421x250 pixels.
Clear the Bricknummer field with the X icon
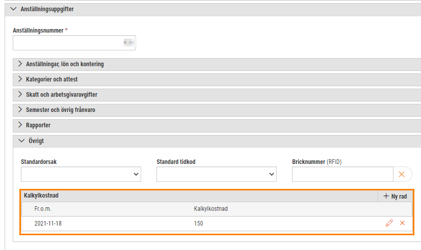click(402, 174)
